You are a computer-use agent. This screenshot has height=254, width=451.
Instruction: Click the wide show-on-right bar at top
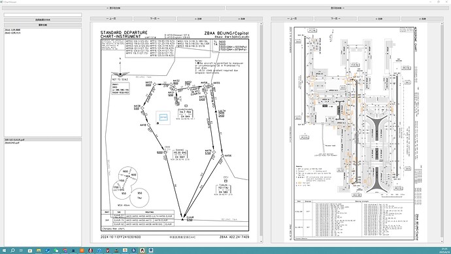337,8
